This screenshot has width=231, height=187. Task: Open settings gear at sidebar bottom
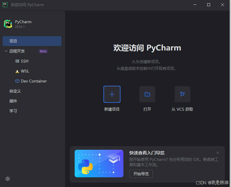[8, 179]
